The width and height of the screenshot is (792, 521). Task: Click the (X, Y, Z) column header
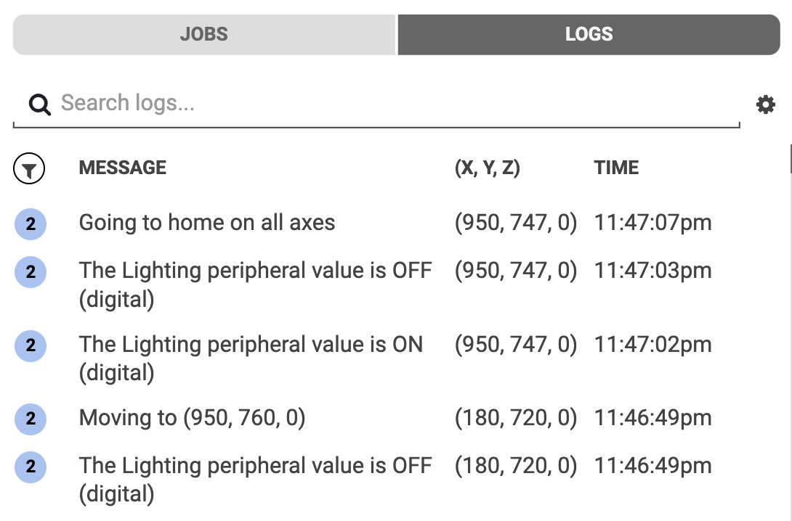coord(487,168)
